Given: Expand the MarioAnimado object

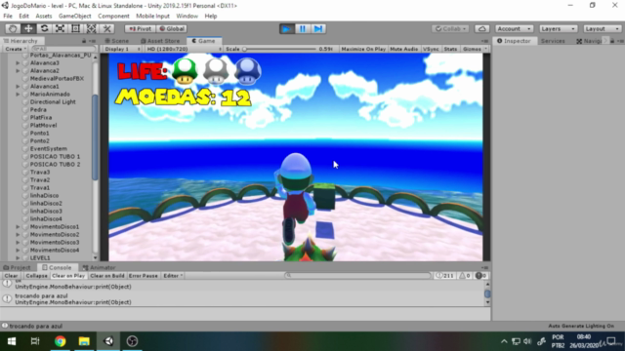Looking at the screenshot, I should [x=18, y=95].
